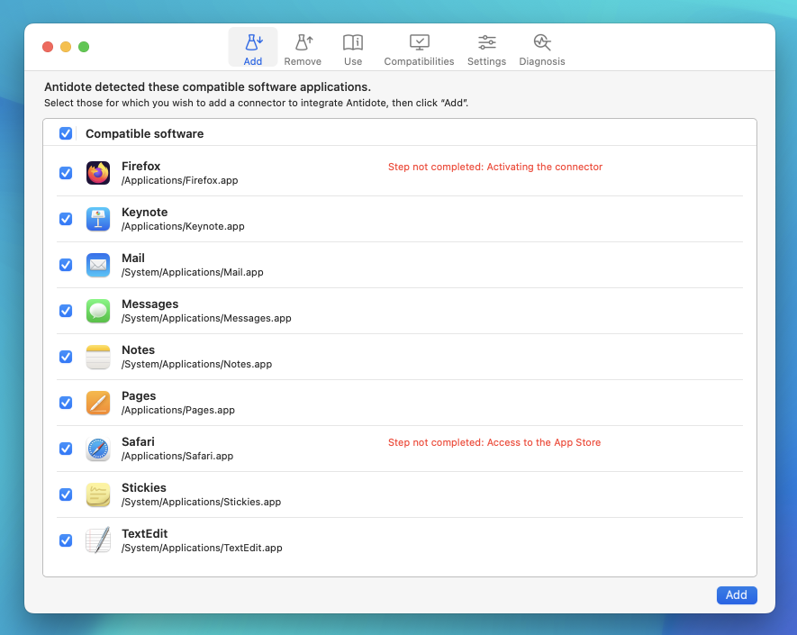The image size is (797, 635).
Task: Click the Diagnosis toolbar icon
Action: pyautogui.click(x=541, y=49)
